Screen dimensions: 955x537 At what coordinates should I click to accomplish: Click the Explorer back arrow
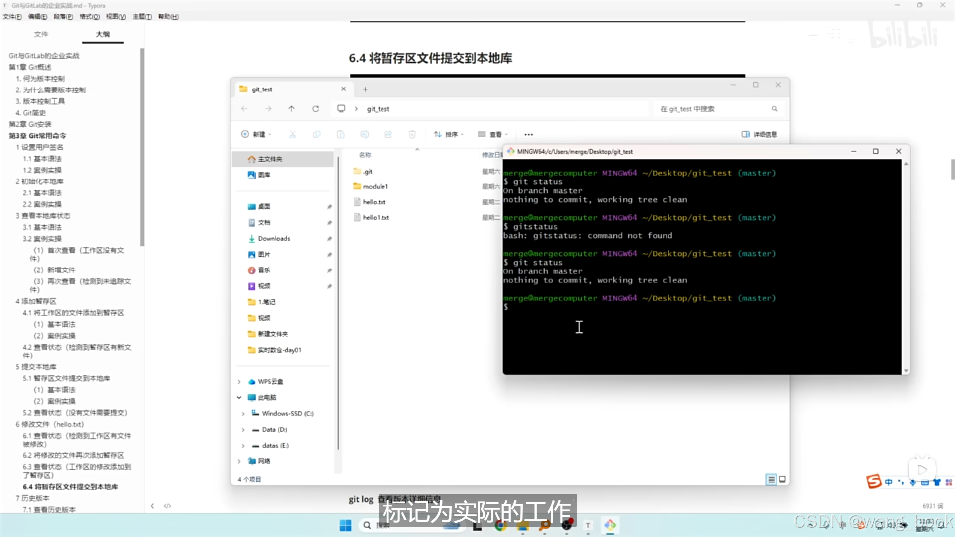tap(244, 109)
